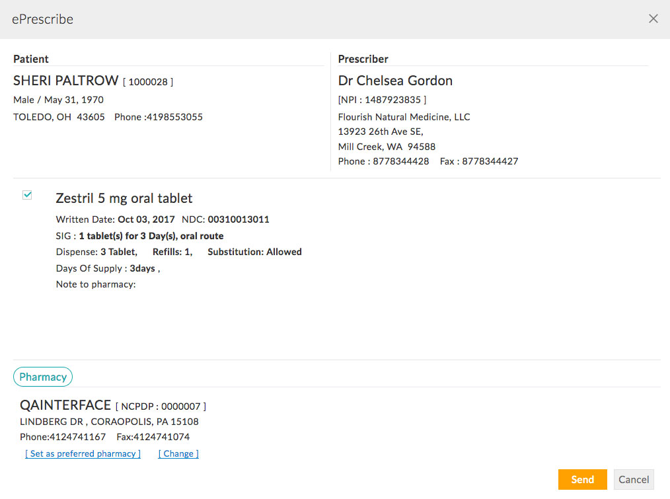Cancel the prescription dialog
Viewport: 670px width, 499px height.
pos(634,480)
